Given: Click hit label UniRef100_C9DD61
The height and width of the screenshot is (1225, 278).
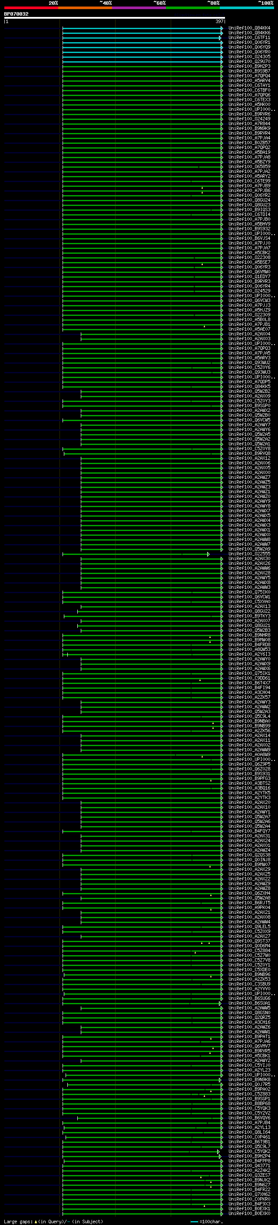Looking at the screenshot, I should tap(249, 678).
